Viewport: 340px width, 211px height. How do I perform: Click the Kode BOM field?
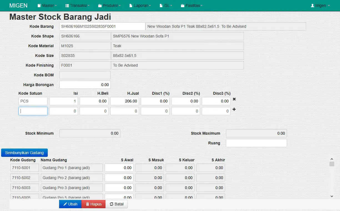coord(85,75)
